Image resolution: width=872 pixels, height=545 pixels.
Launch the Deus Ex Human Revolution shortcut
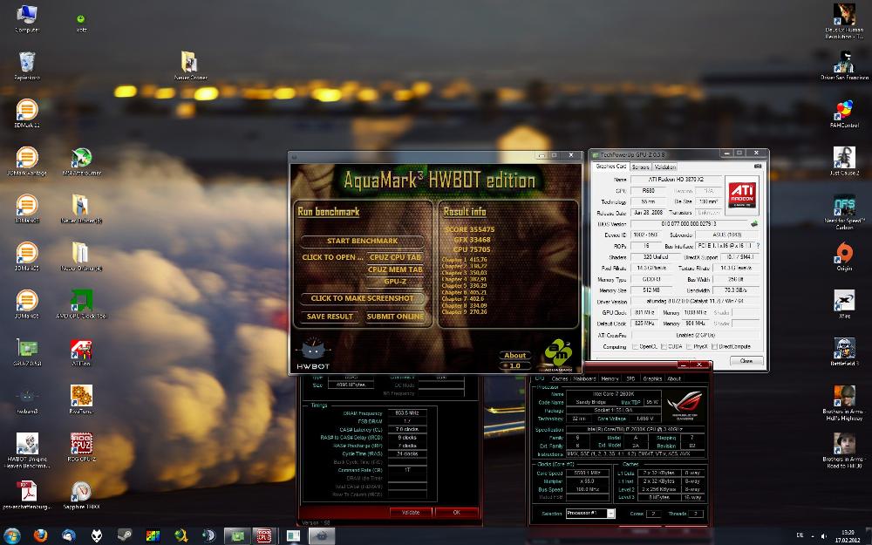pos(844,21)
